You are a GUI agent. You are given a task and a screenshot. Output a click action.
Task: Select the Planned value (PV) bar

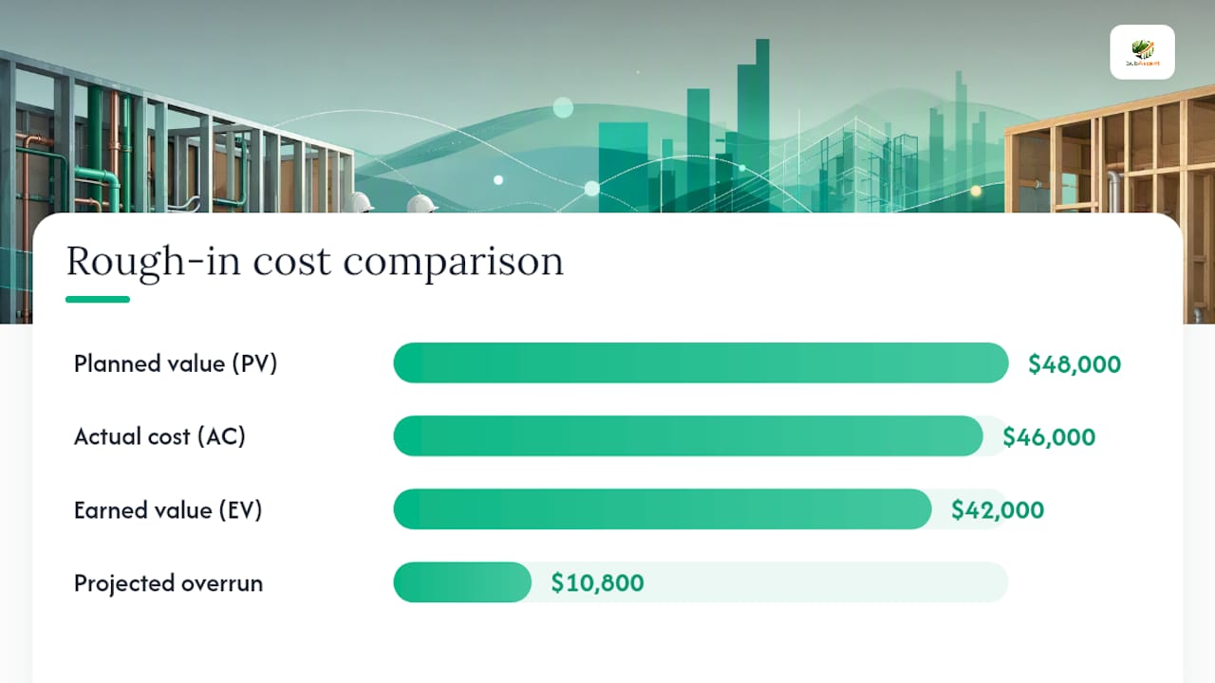[x=701, y=363]
